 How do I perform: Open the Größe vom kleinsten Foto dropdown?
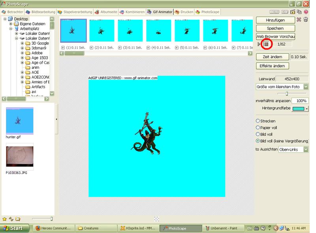coord(306,87)
